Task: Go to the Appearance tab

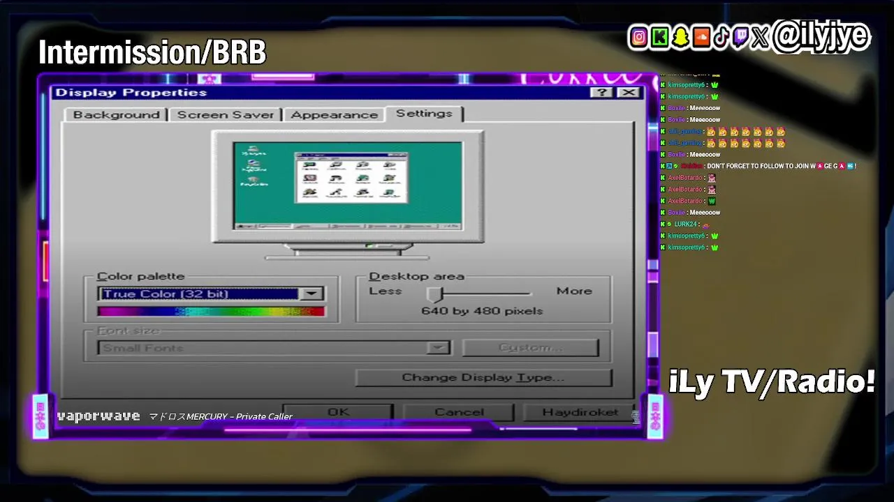Action: 334,115
